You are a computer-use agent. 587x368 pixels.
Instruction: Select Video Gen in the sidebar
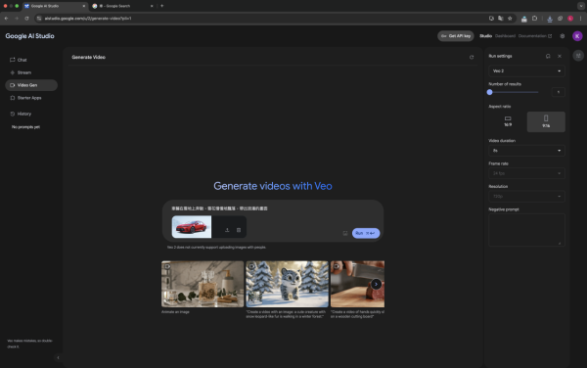click(31, 85)
